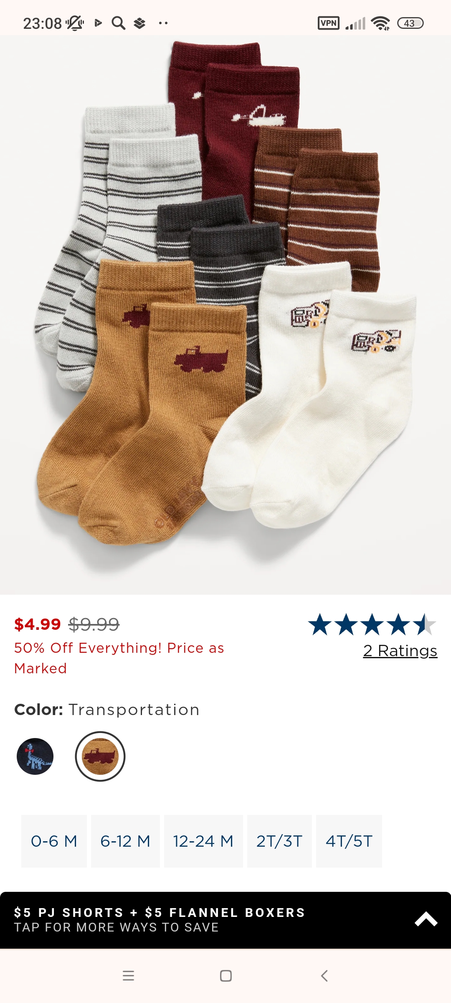Tap the Android back arrow
The image size is (451, 1003).
point(324,976)
